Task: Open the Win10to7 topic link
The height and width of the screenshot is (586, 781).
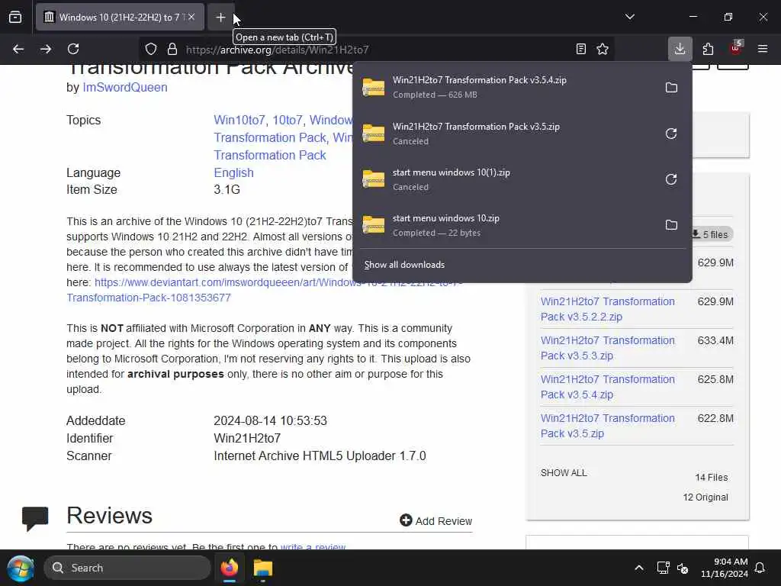Action: 239,120
